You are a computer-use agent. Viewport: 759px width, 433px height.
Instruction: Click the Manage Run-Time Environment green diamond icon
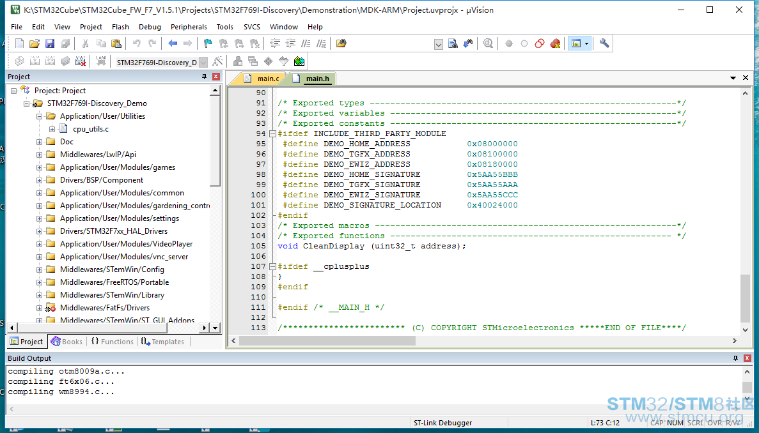[268, 61]
